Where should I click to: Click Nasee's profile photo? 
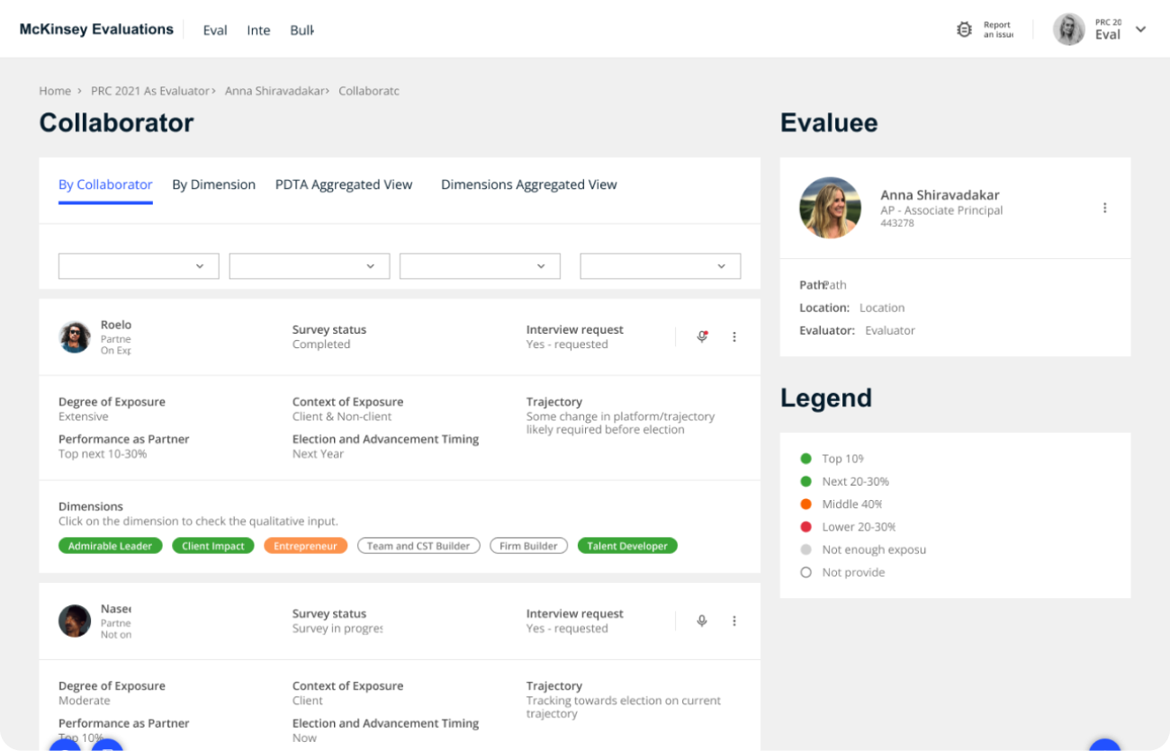75,621
